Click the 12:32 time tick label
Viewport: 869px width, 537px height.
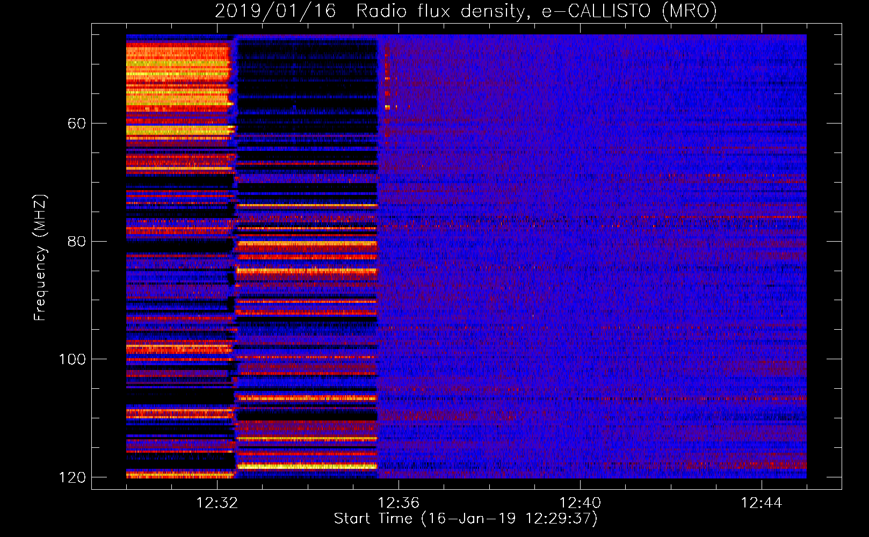(217, 503)
